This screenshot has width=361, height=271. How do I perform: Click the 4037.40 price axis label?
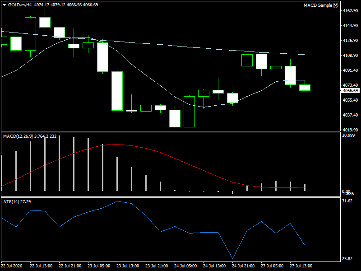point(351,115)
